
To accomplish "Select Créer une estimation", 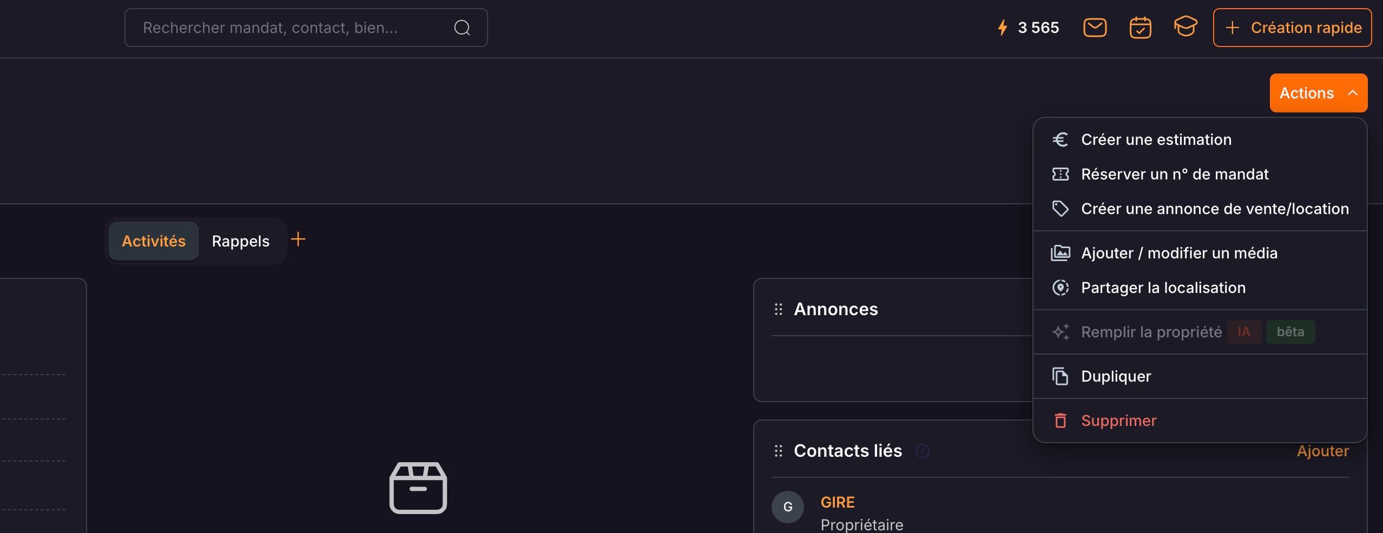I will coord(1200,139).
